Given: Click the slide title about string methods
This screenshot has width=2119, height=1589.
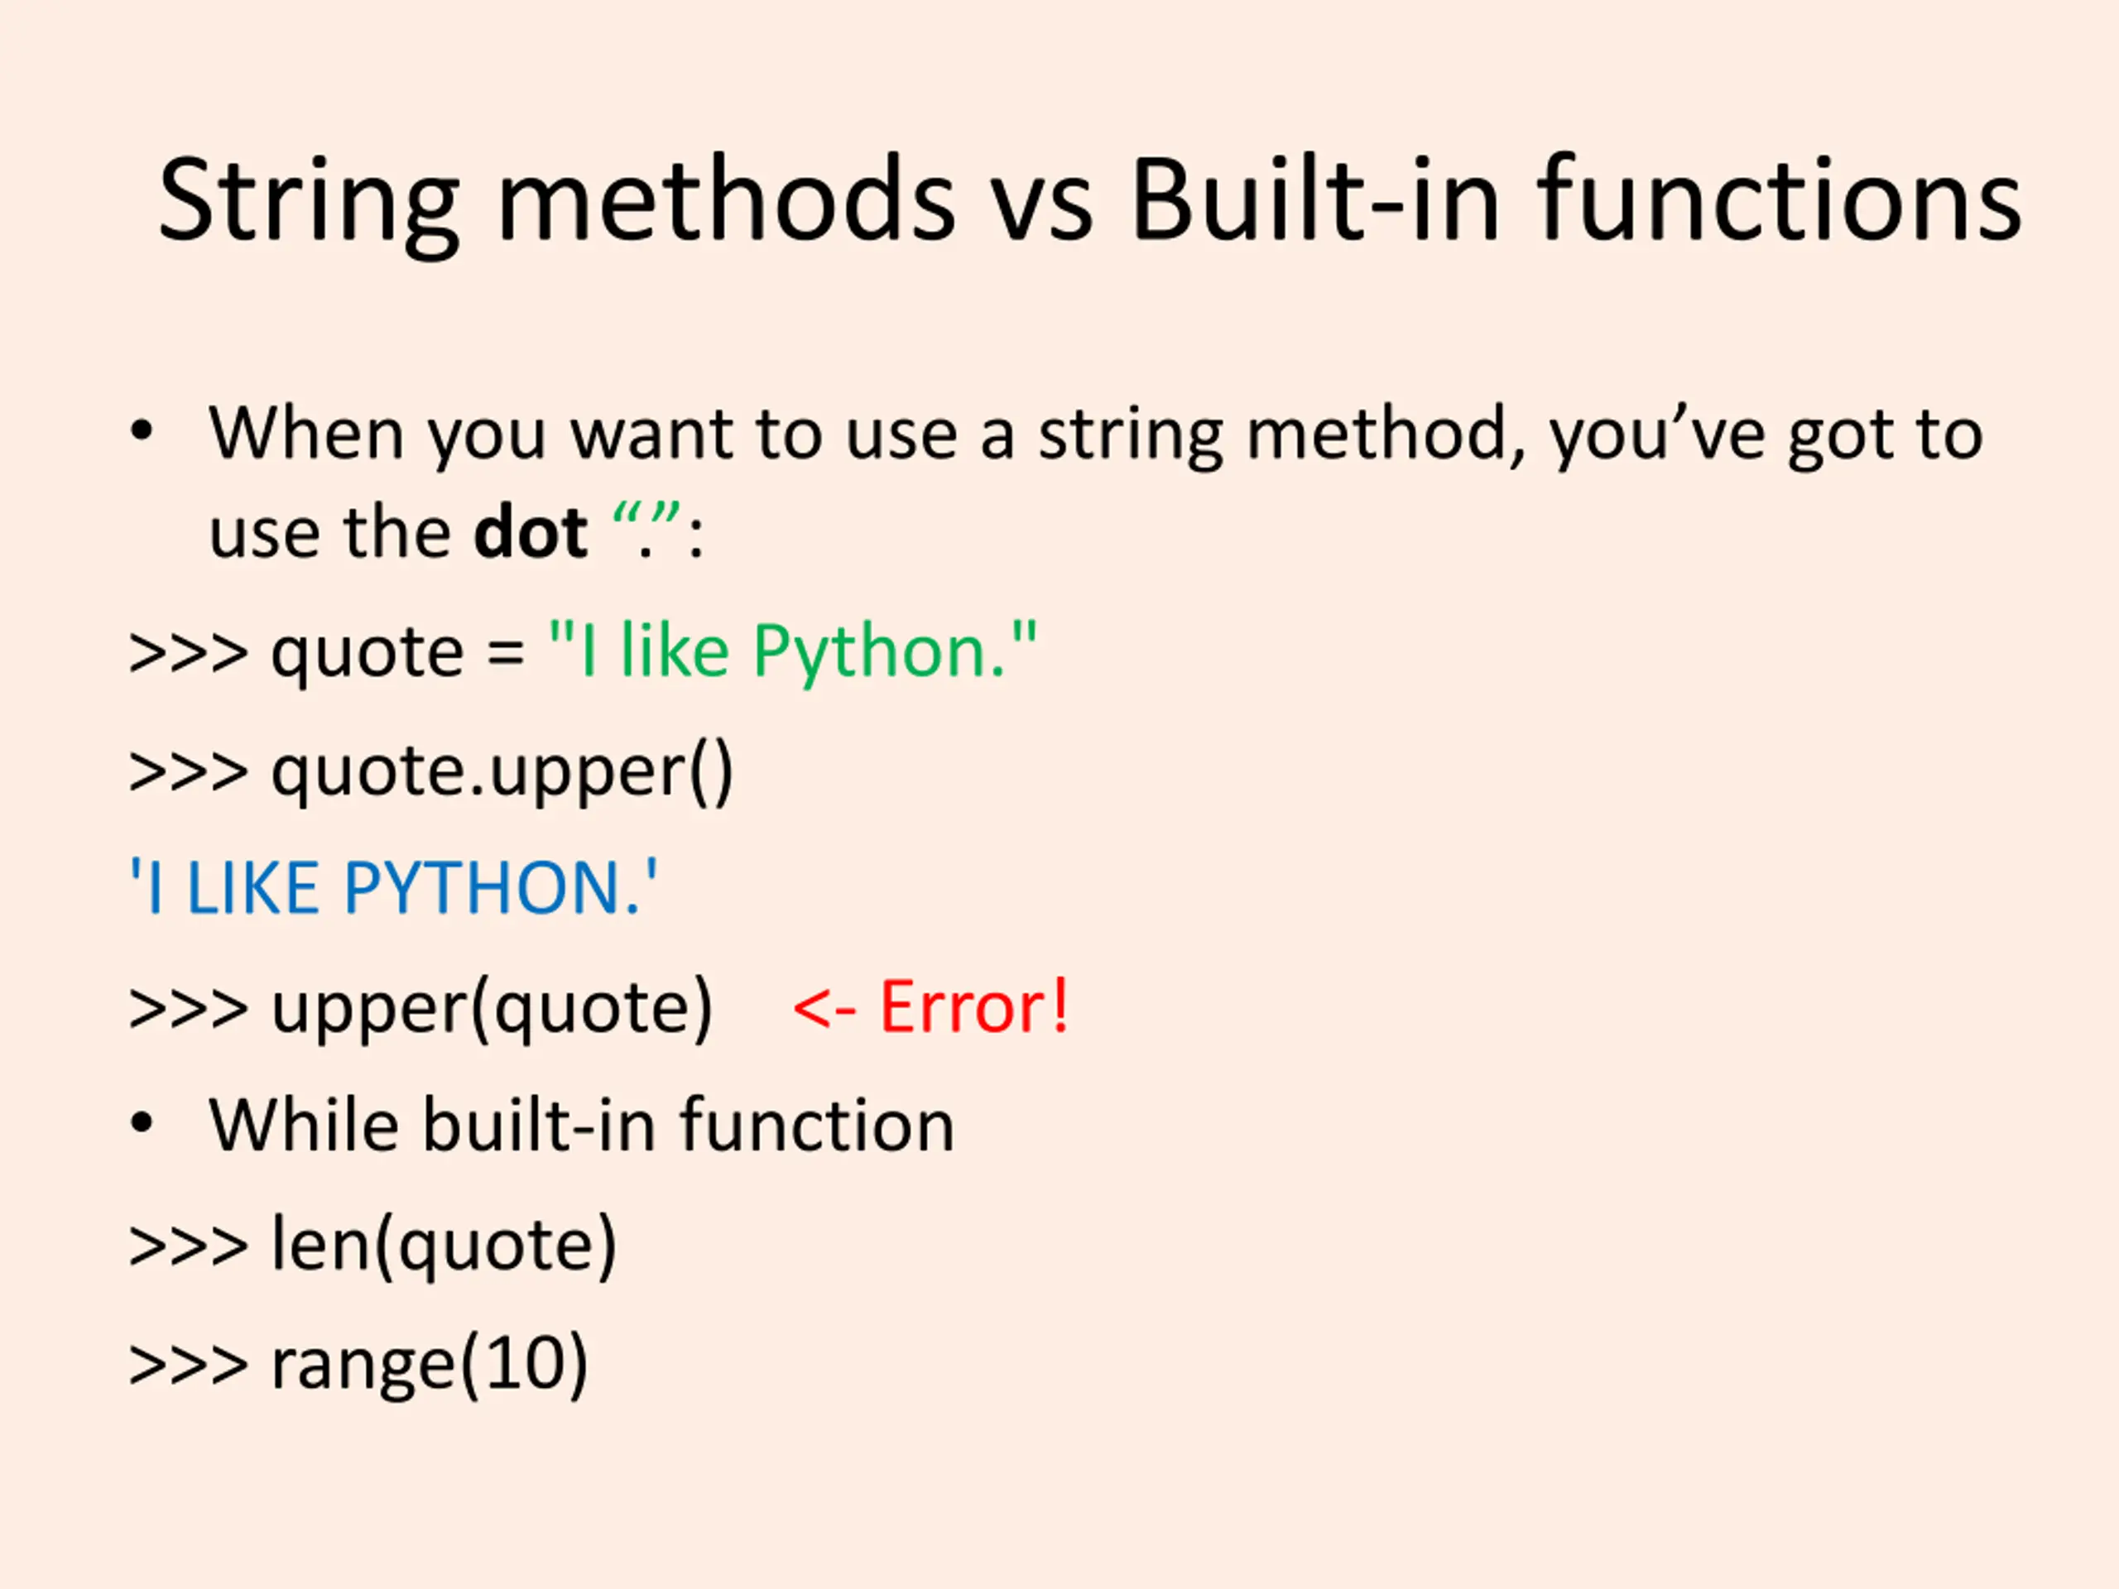Looking at the screenshot, I should (1089, 200).
